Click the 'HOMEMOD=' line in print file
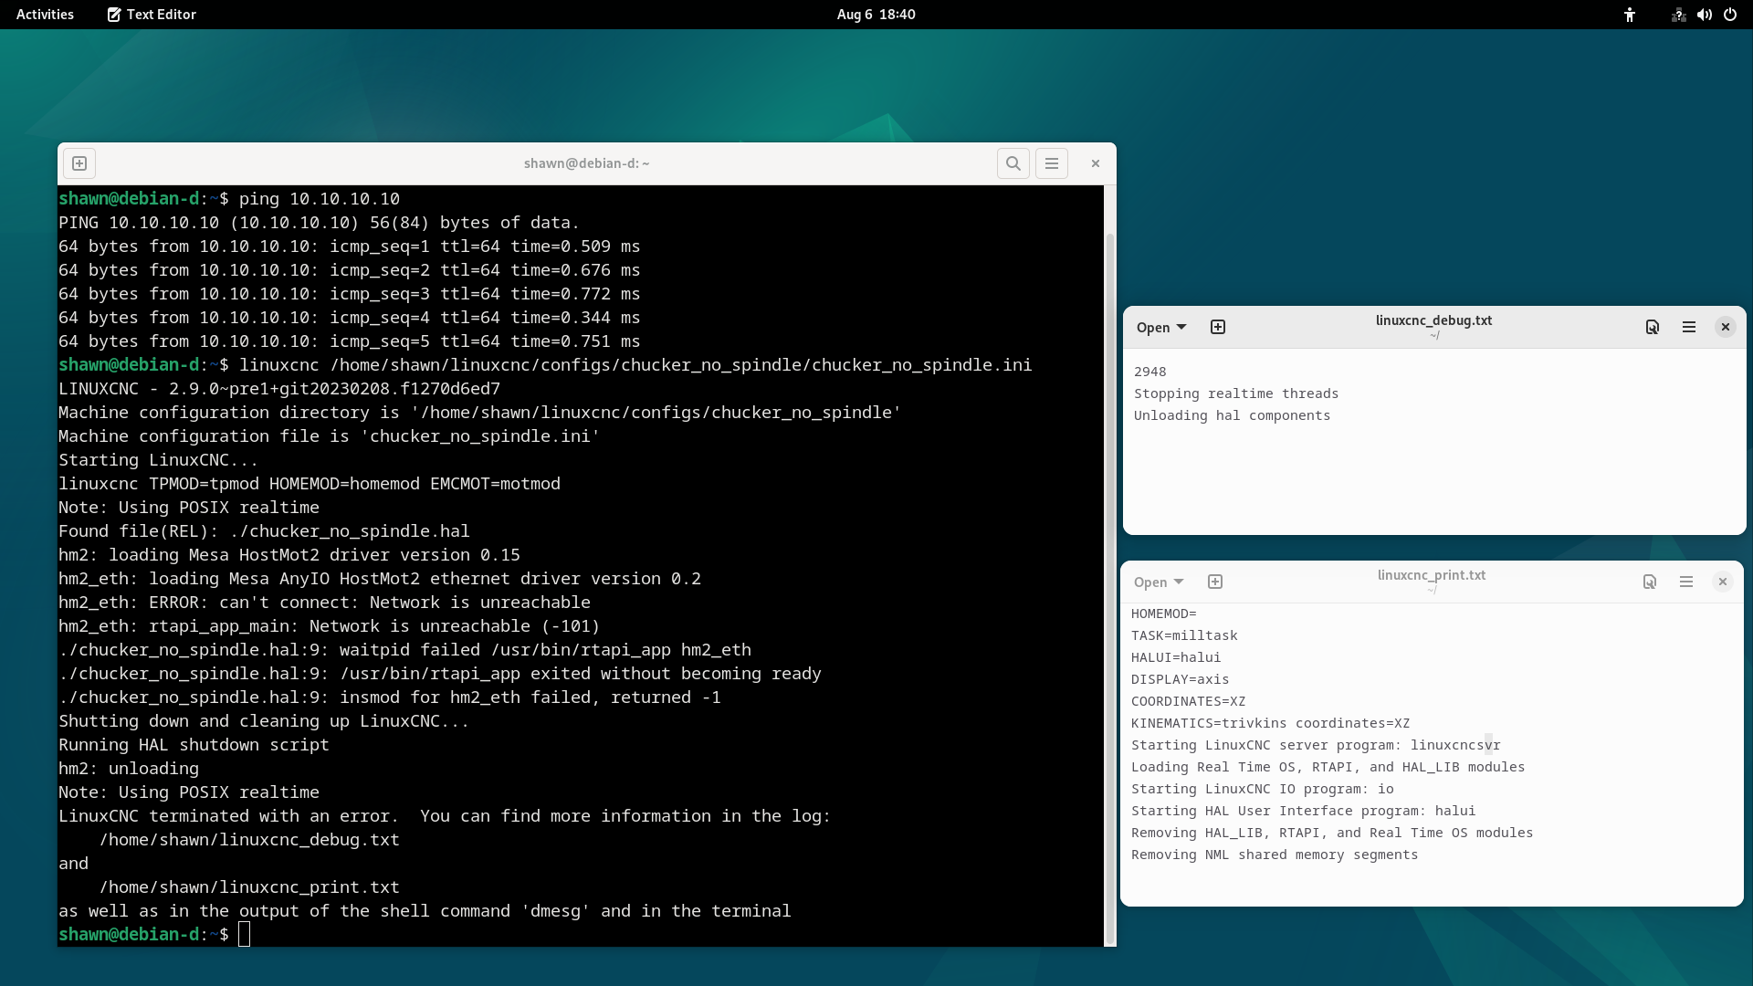Viewport: 1753px width, 986px height. 1163,614
